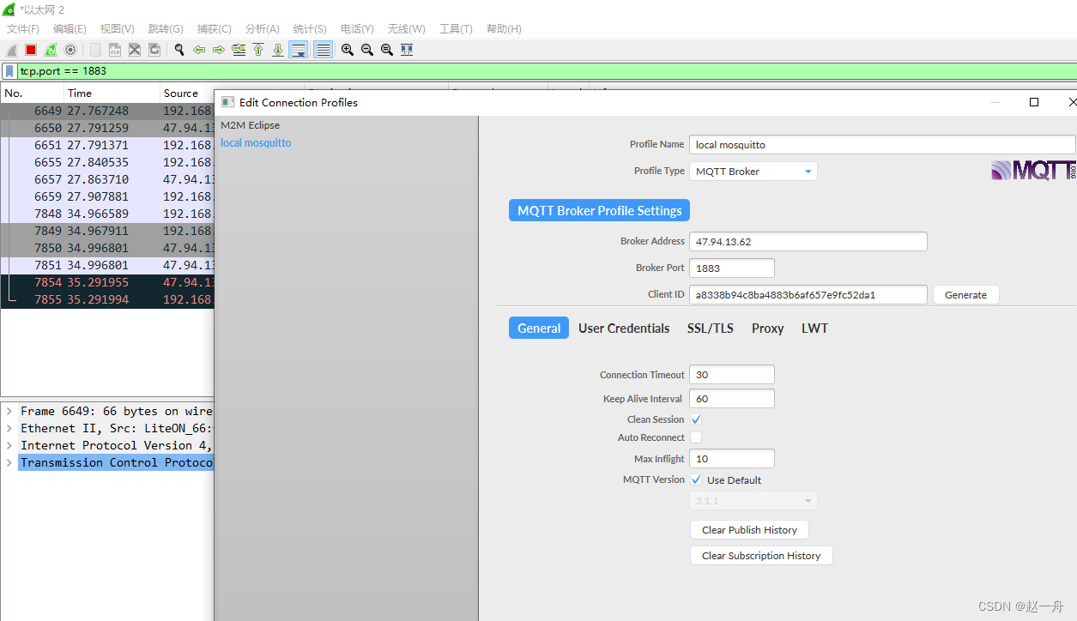
Task: Restart the current capture
Action: pos(51,50)
